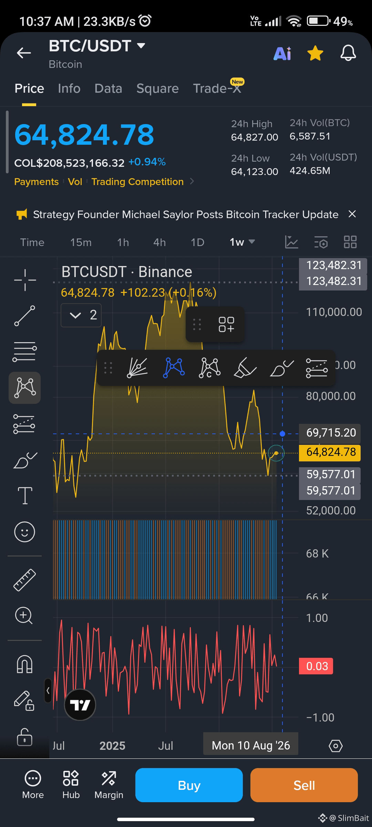The width and height of the screenshot is (372, 827).
Task: Open the Ai assistant icon
Action: coord(282,53)
